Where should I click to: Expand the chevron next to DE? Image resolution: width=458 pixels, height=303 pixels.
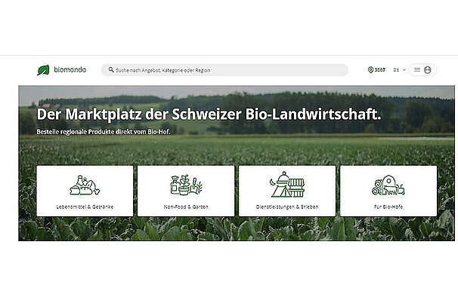click(404, 70)
